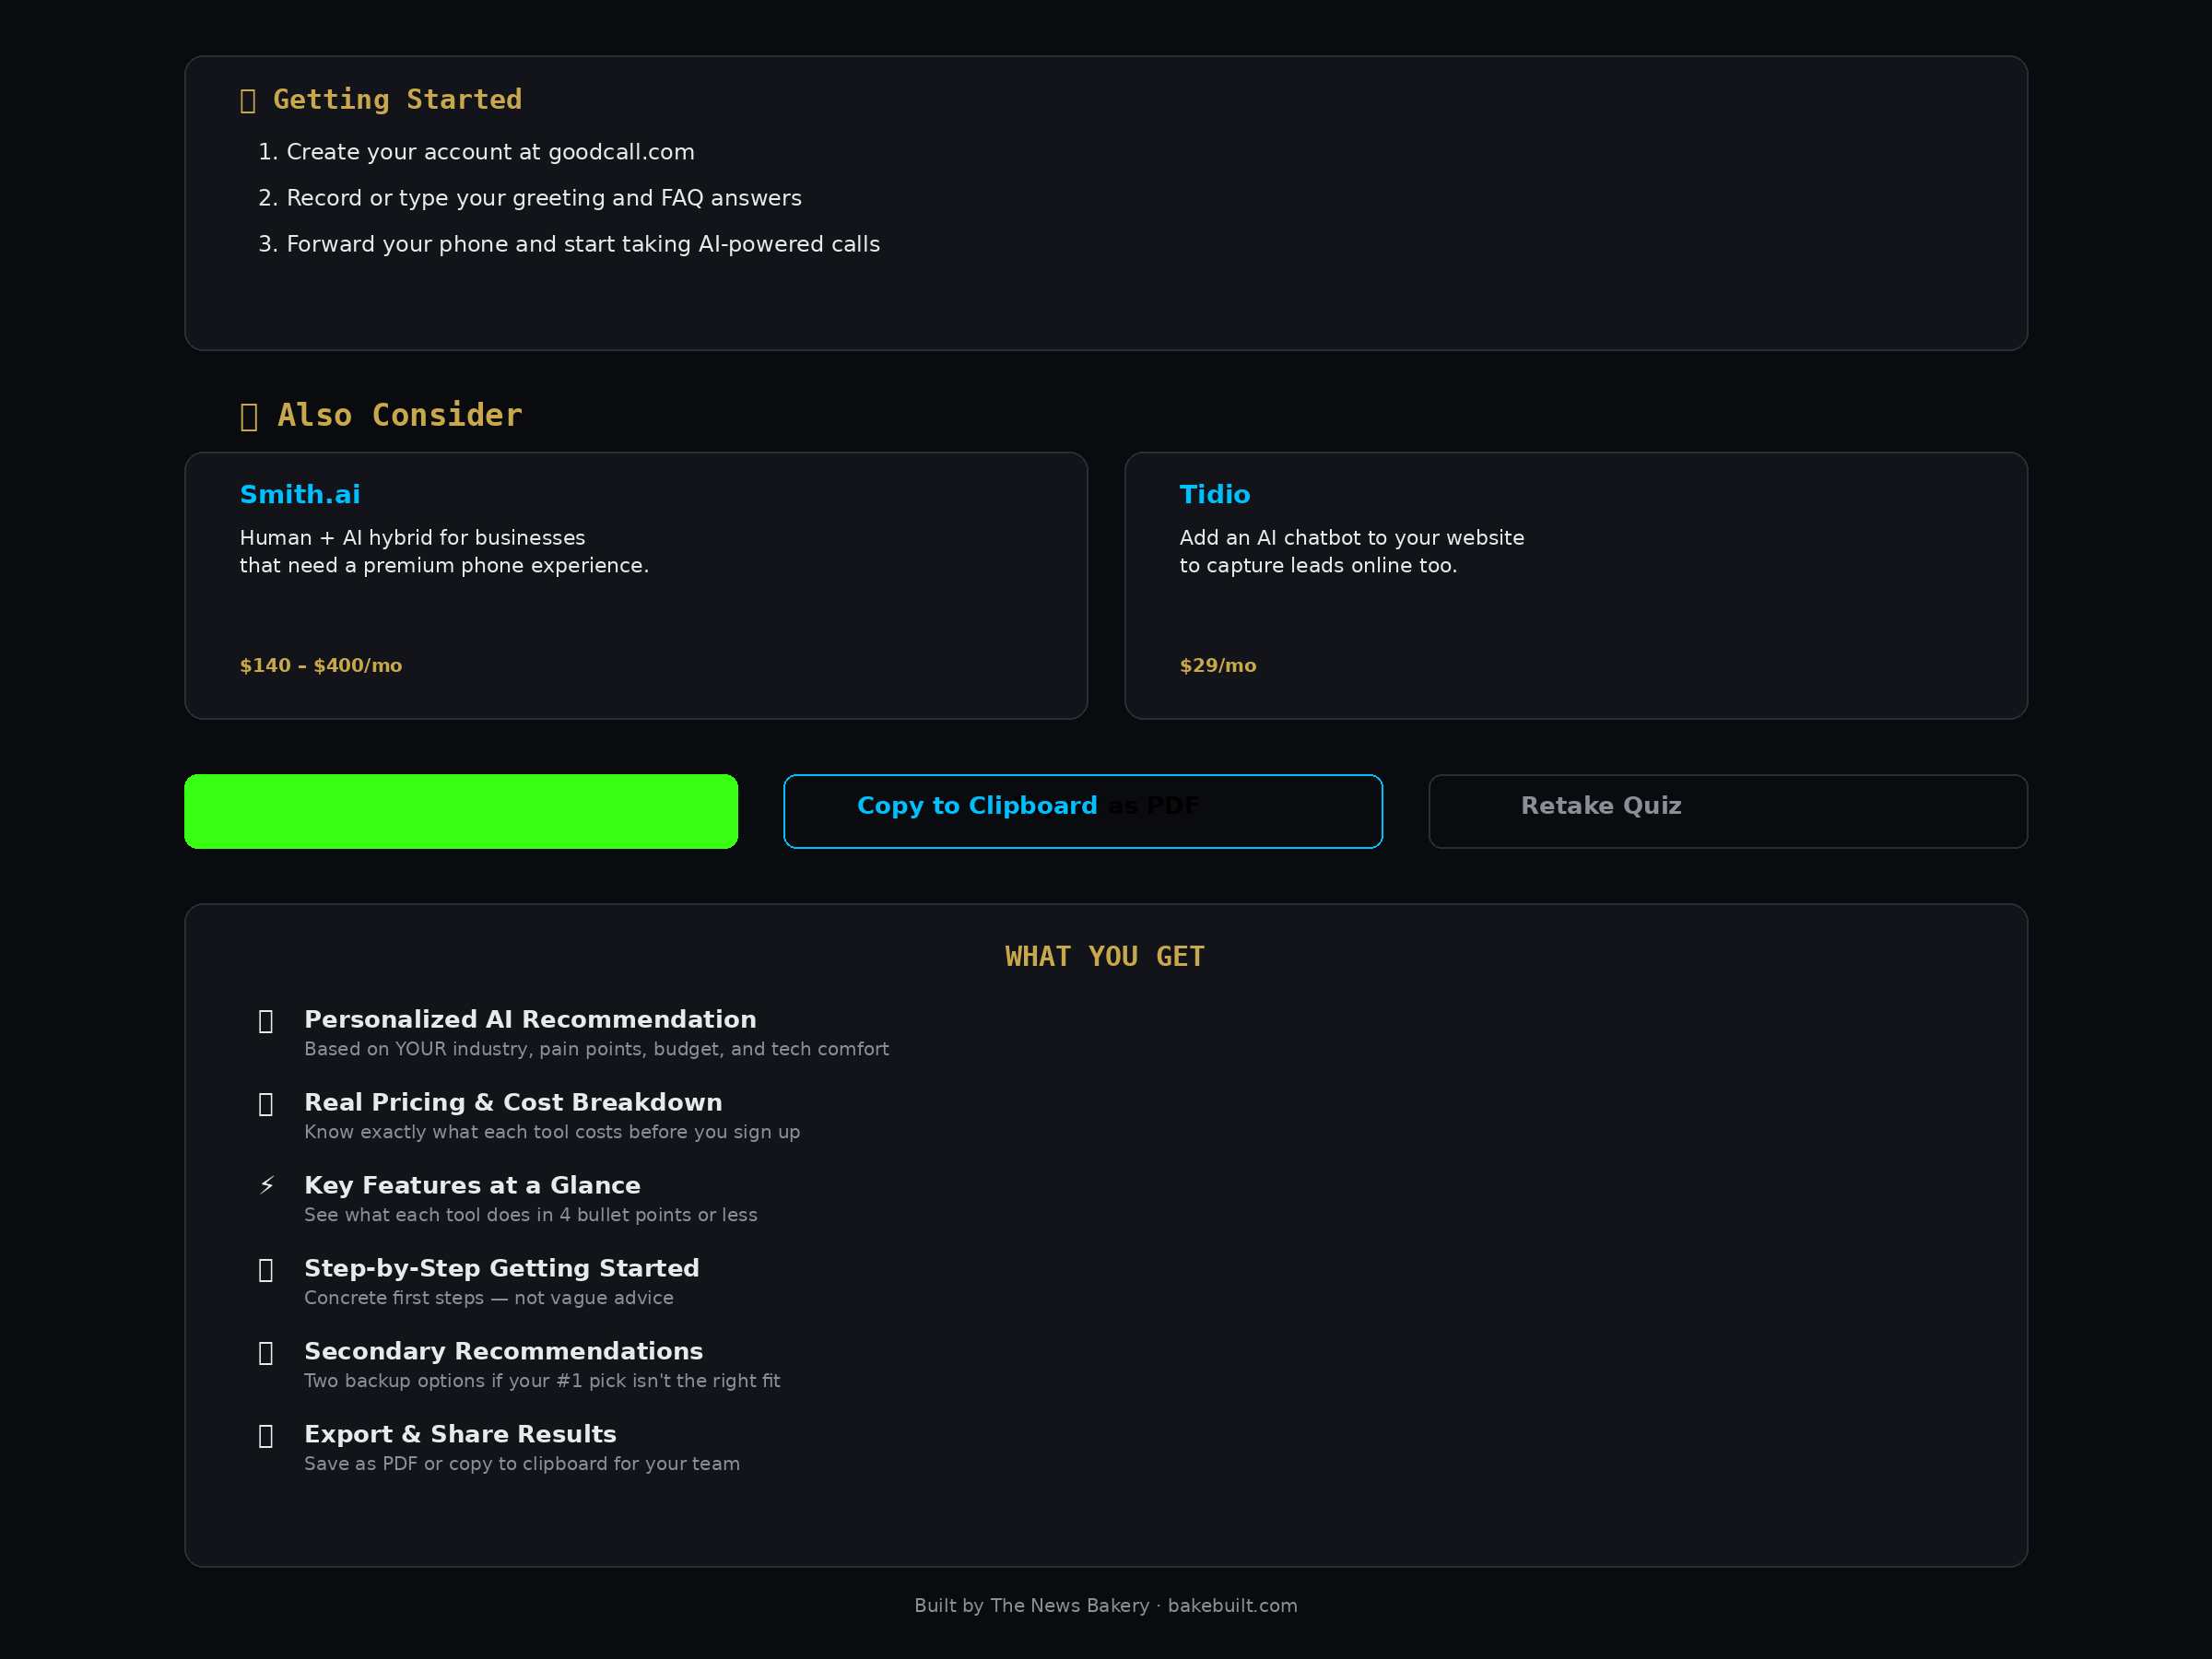Open the Smith.ai recommendation title
The width and height of the screenshot is (2212, 1659).
coord(300,494)
